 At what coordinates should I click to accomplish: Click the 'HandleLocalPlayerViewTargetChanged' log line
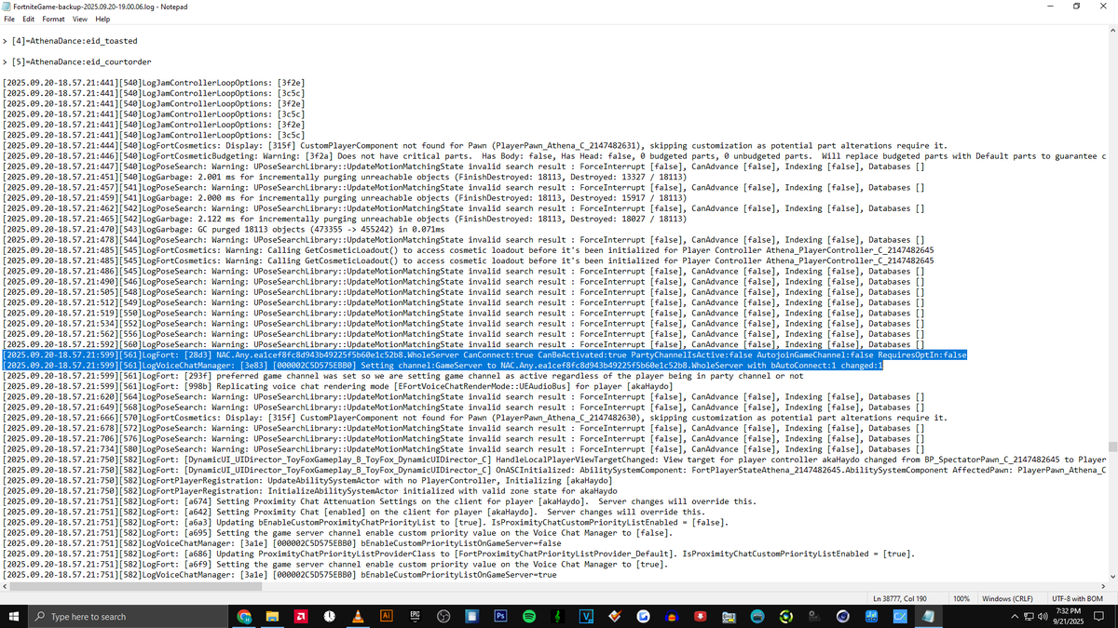[554, 460]
